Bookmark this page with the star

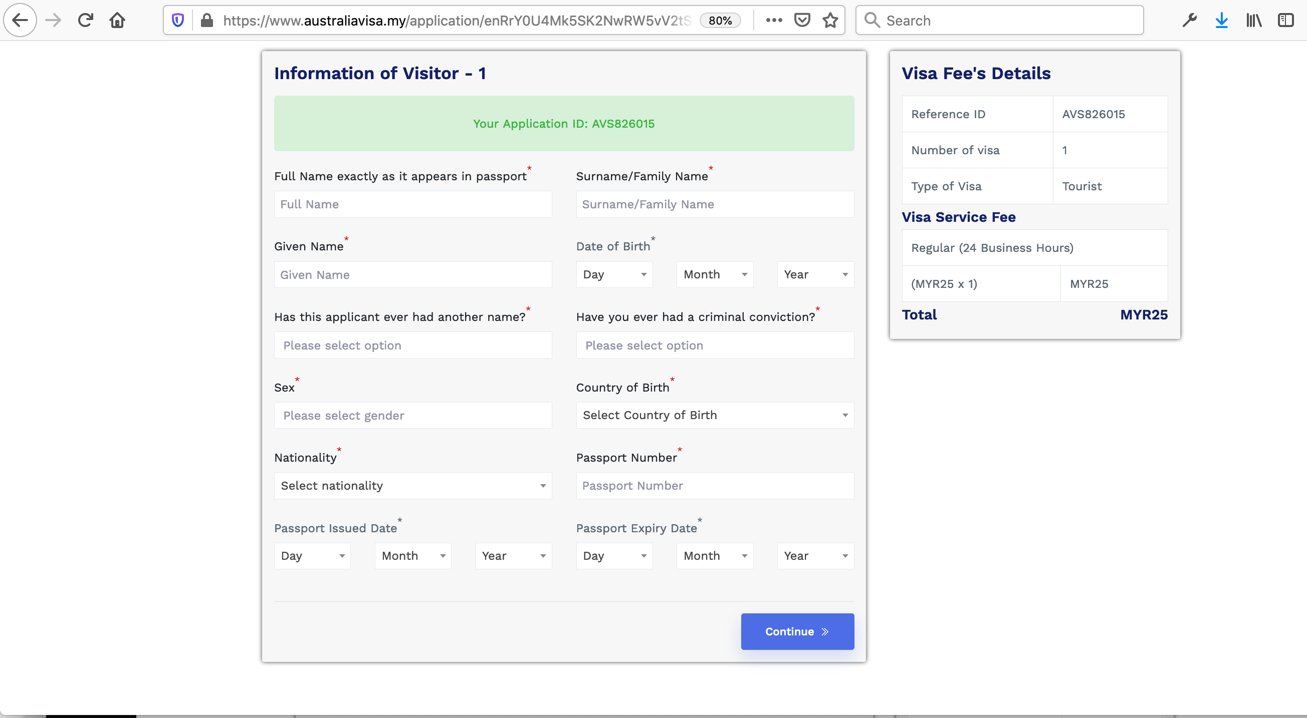pos(830,21)
